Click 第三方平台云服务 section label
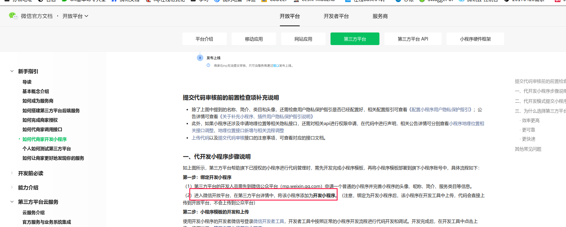The image size is (566, 227). click(x=38, y=202)
